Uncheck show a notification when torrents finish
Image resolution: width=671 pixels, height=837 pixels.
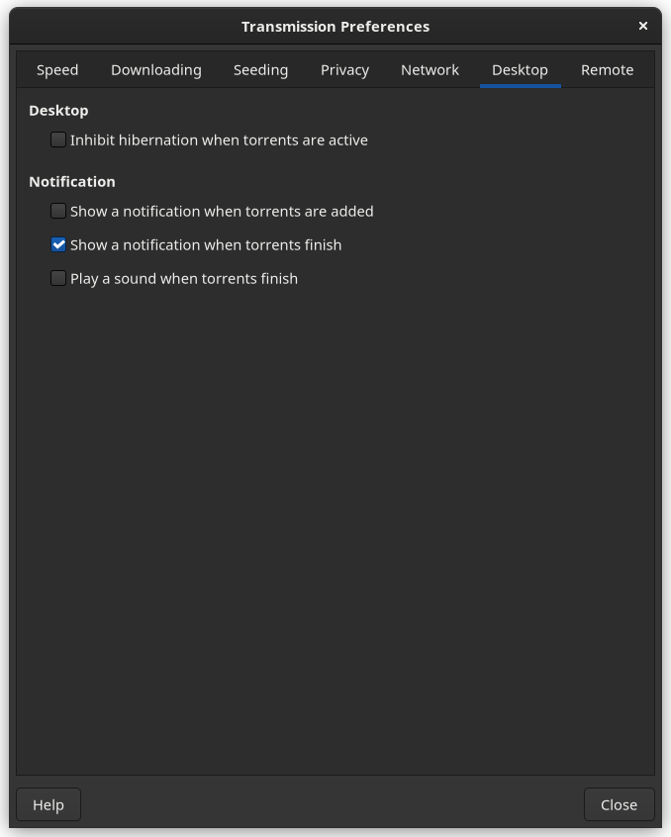[57, 244]
